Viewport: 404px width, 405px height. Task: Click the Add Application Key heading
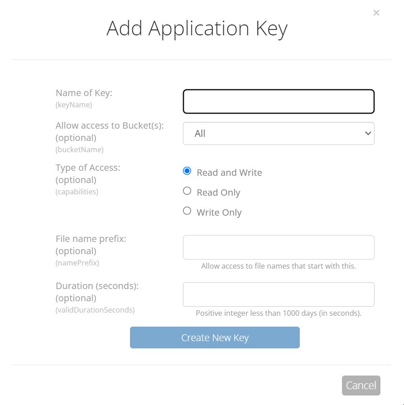click(197, 29)
